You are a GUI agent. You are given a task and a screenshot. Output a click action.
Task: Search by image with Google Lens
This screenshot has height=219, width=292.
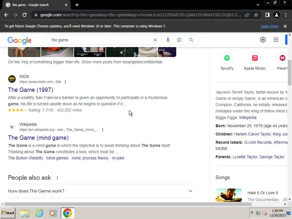(x=179, y=40)
